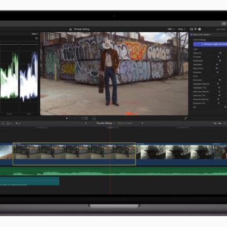Click the clapperboard icon beside Thunder Rolling title
227x227 pixels.
71,29
